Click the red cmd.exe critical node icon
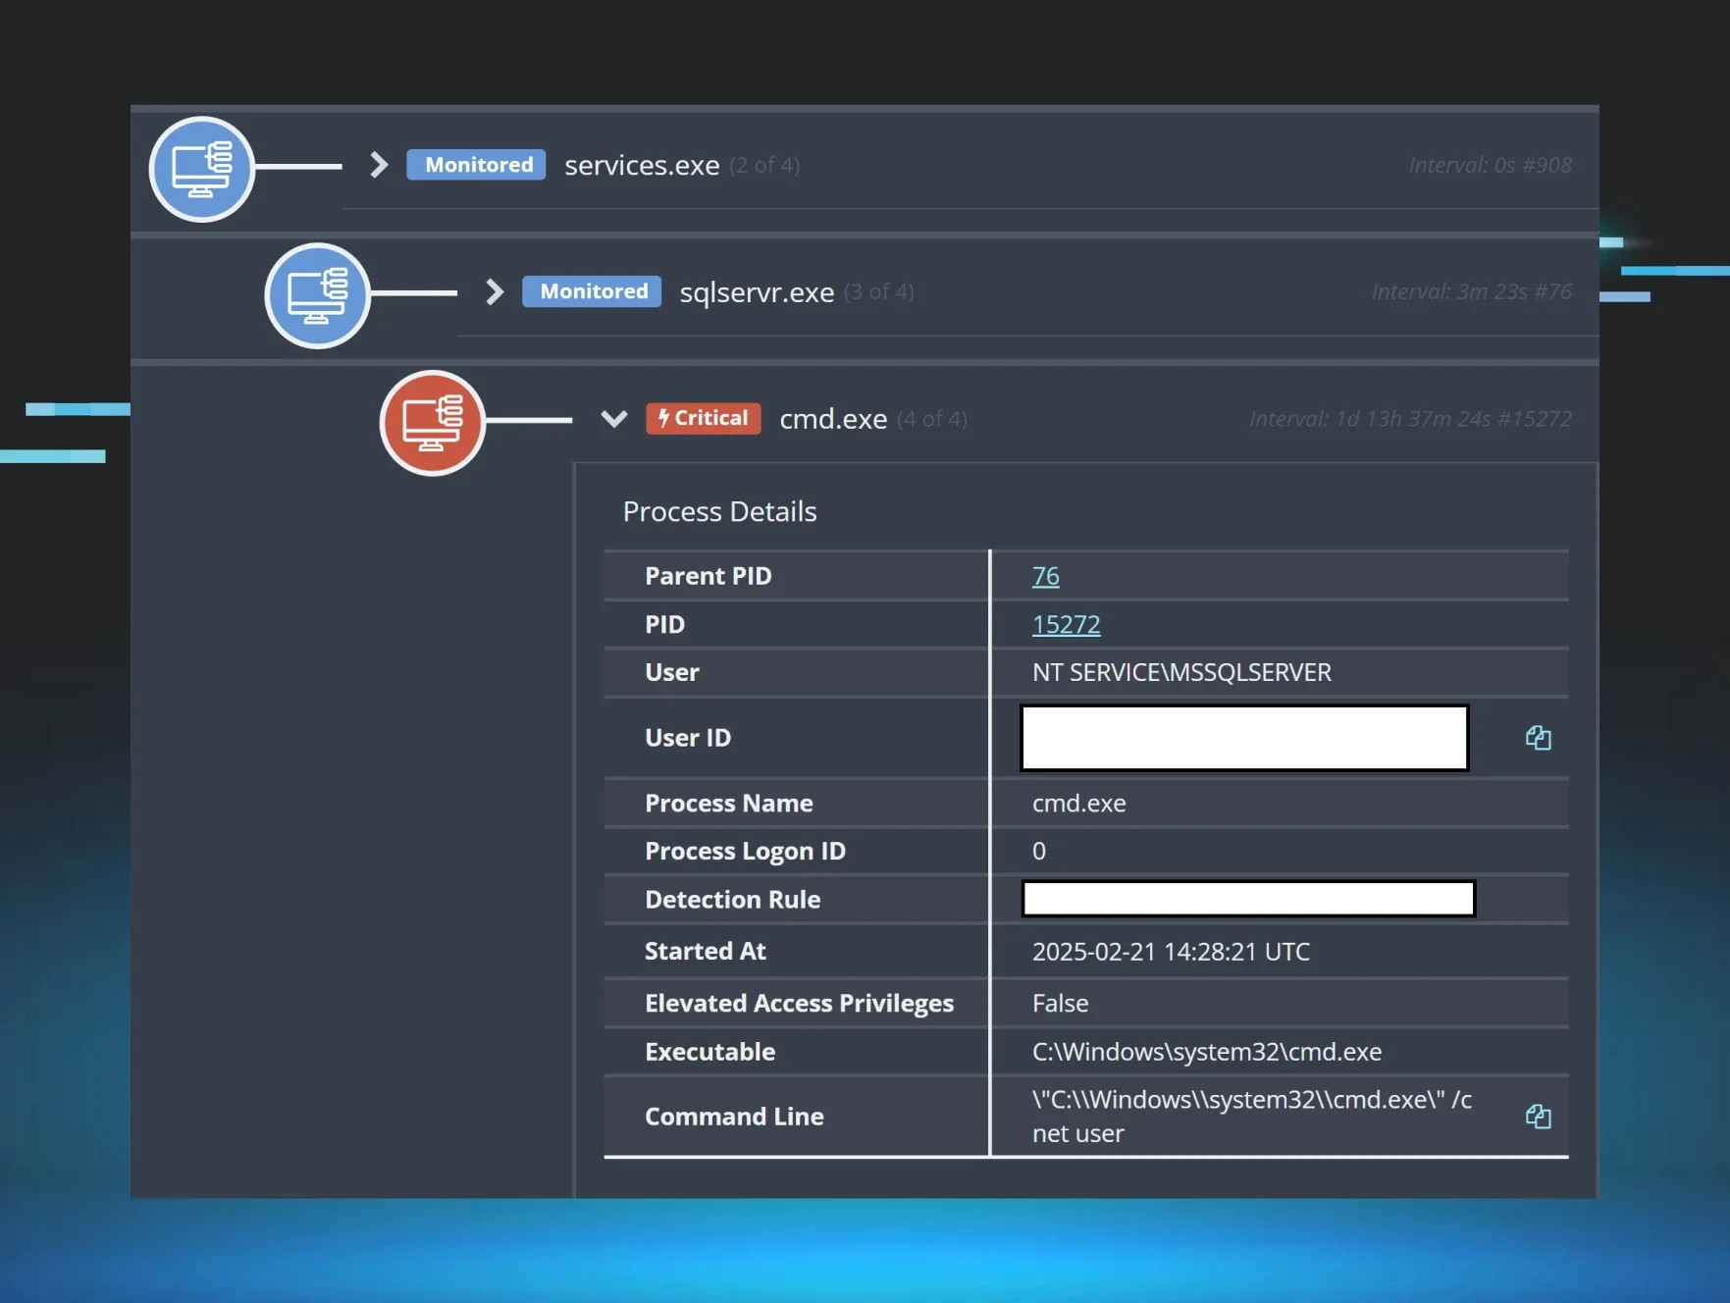The image size is (1730, 1303). [433, 423]
